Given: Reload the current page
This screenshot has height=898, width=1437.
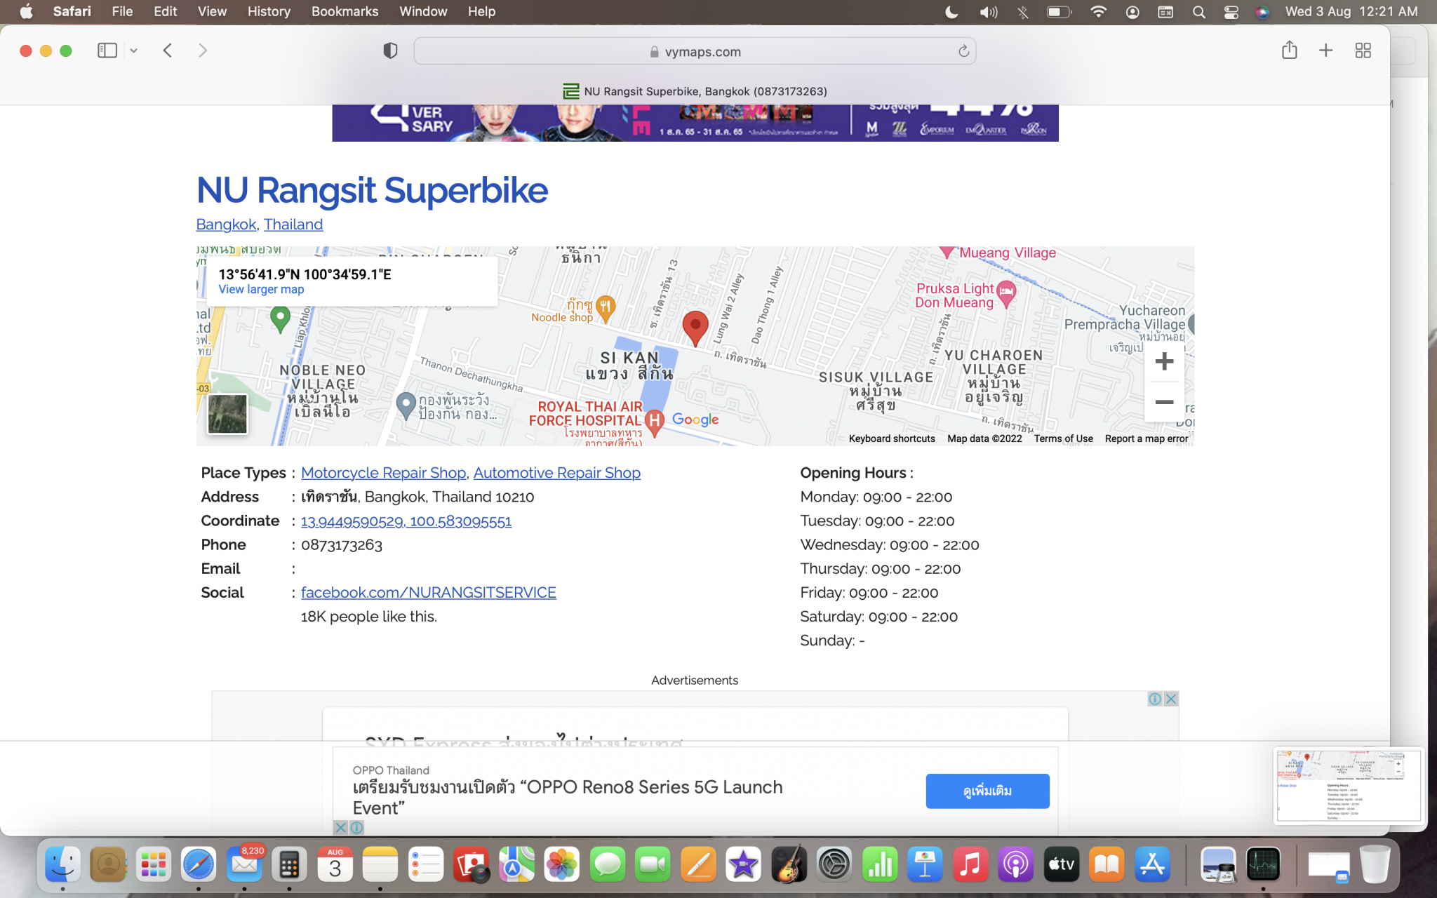Looking at the screenshot, I should click(x=963, y=51).
